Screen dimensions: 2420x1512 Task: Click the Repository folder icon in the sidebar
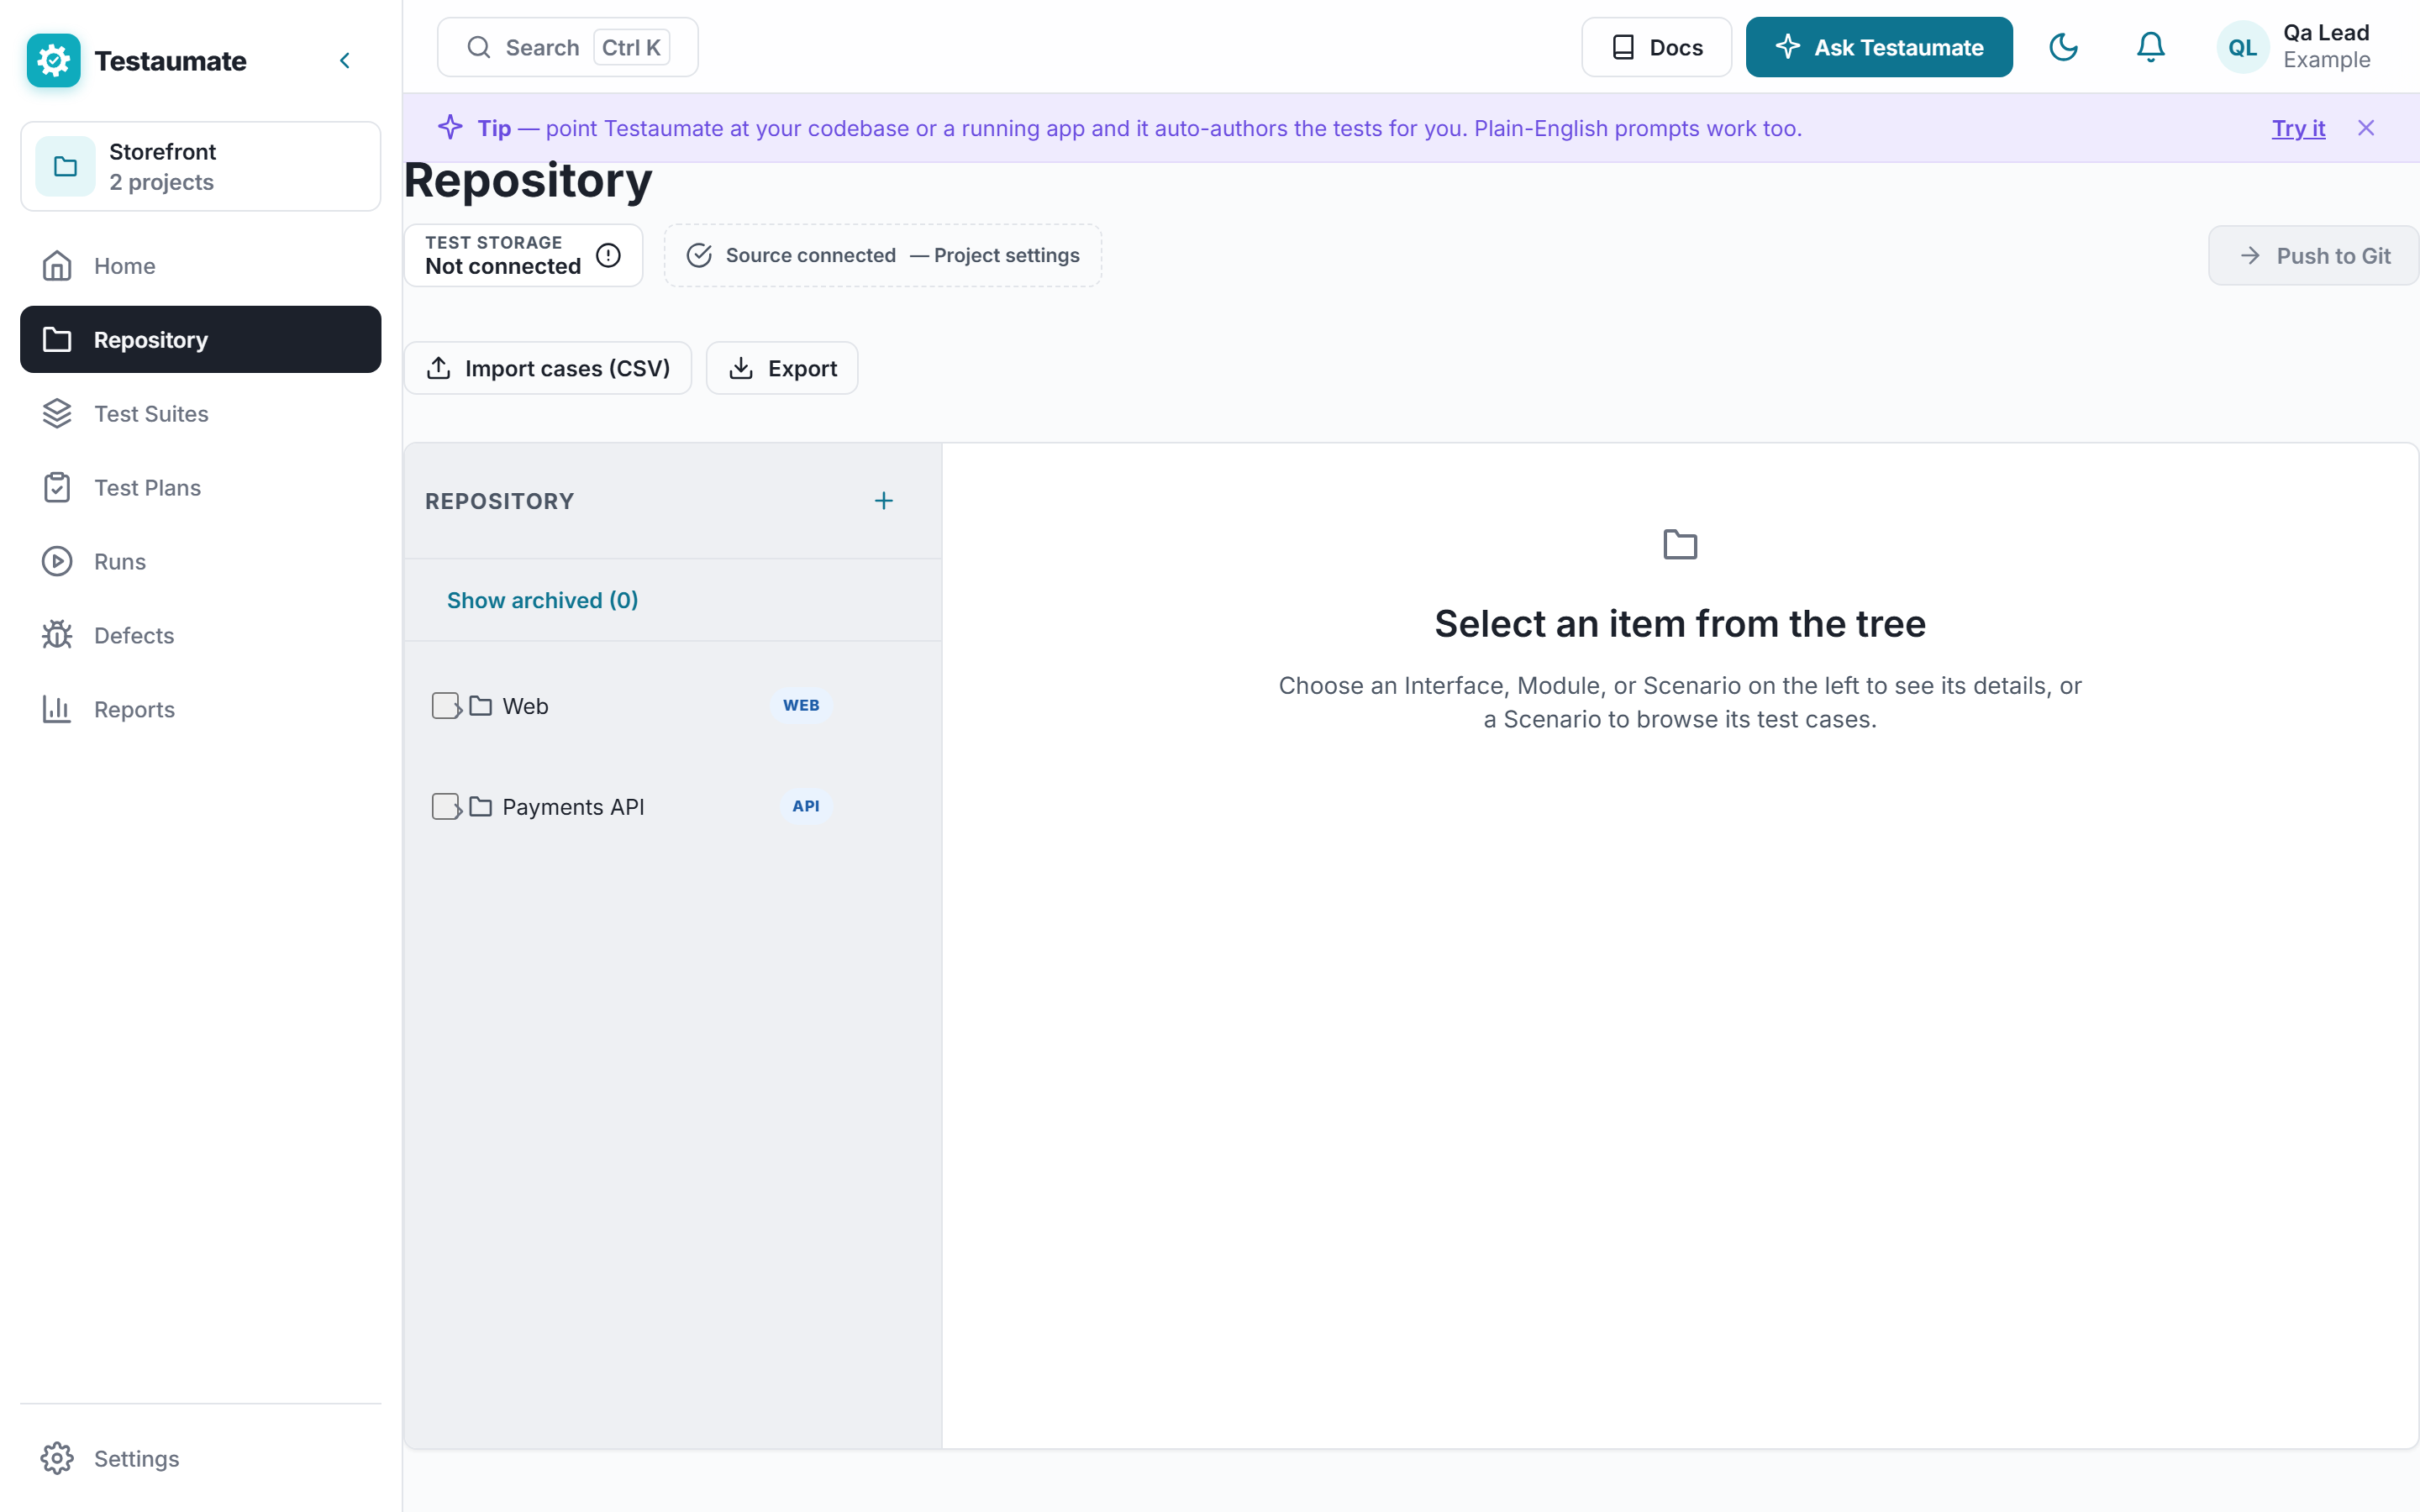[57, 340]
